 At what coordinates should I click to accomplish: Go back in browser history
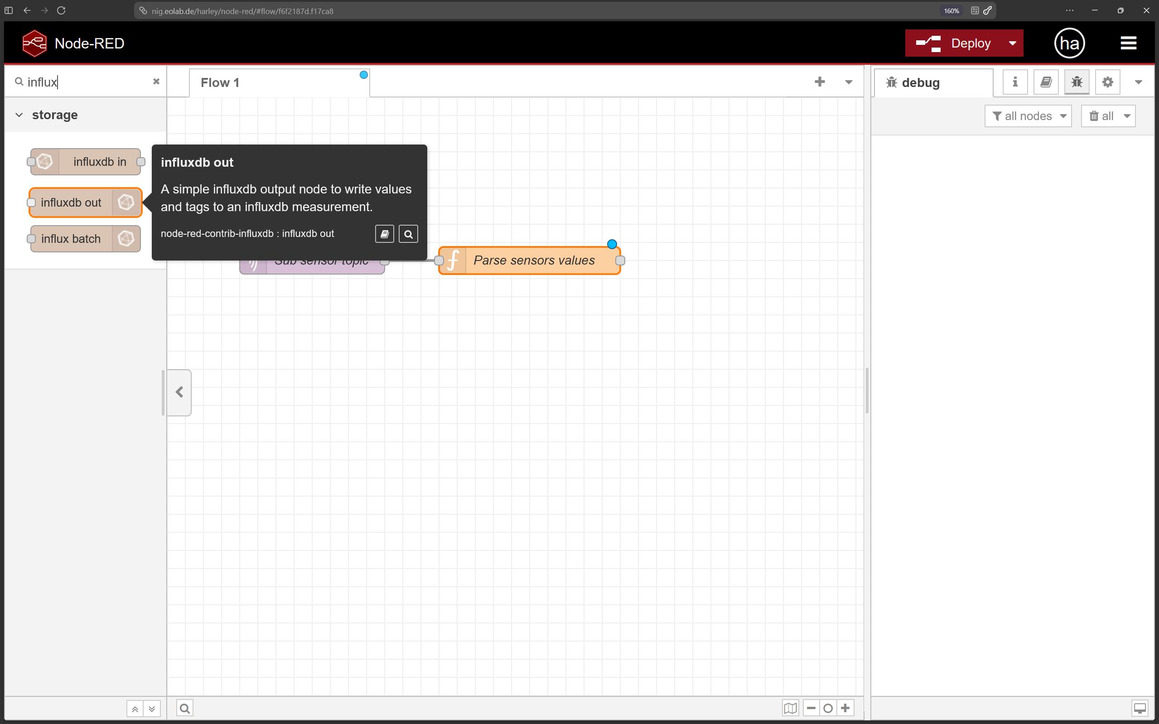click(x=27, y=10)
